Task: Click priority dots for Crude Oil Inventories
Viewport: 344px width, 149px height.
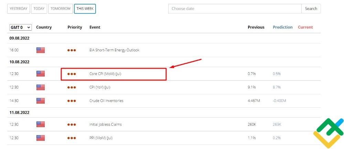Action: [x=72, y=101]
